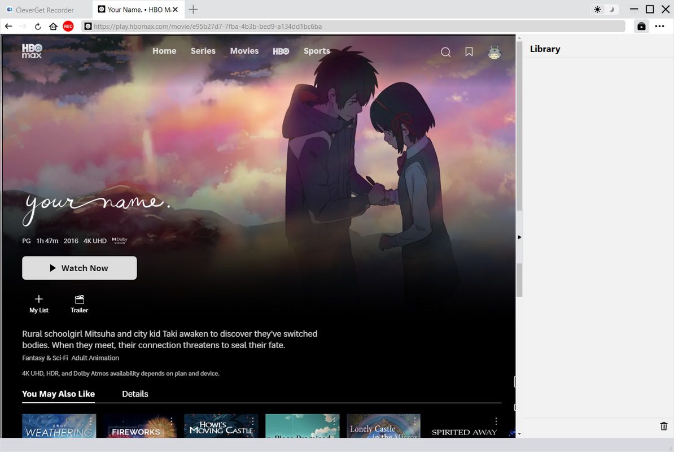Toggle the Library panel icon in toolbar
This screenshot has height=452, width=674.
tap(641, 26)
